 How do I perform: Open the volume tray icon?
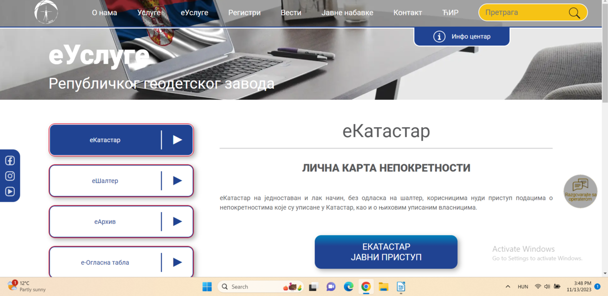click(x=547, y=287)
